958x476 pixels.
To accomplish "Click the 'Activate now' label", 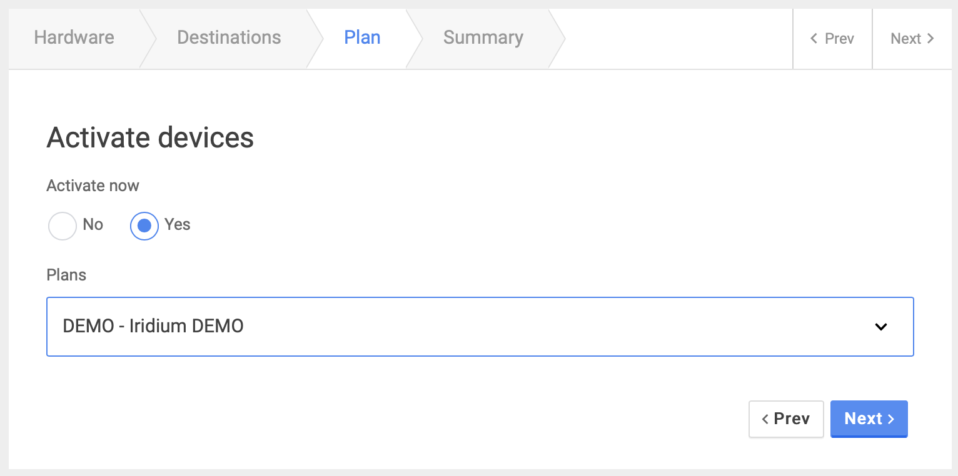I will 93,186.
